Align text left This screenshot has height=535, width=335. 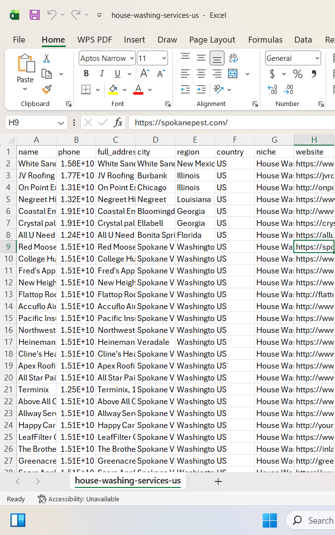click(x=185, y=74)
